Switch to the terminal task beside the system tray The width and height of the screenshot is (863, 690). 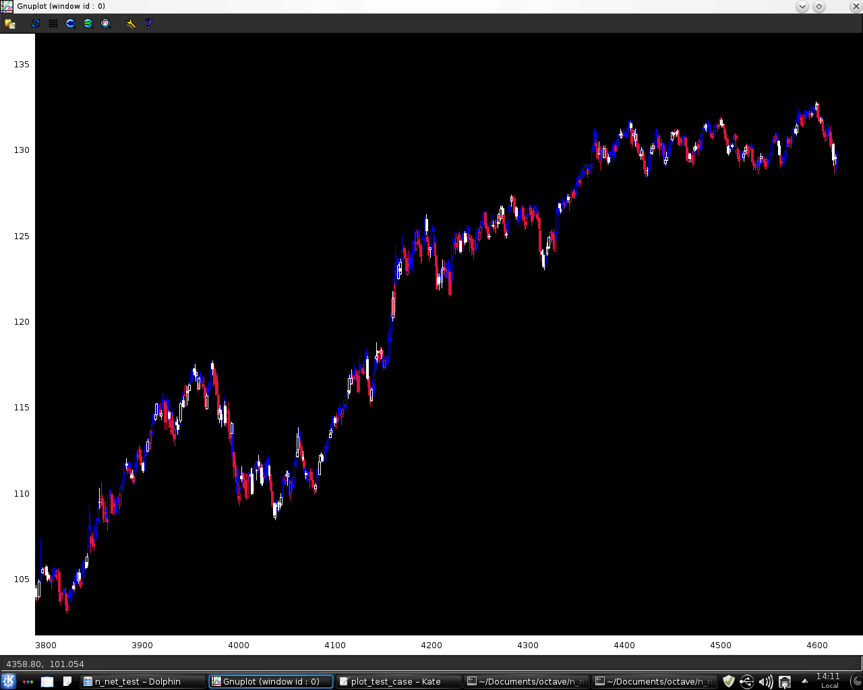click(655, 682)
